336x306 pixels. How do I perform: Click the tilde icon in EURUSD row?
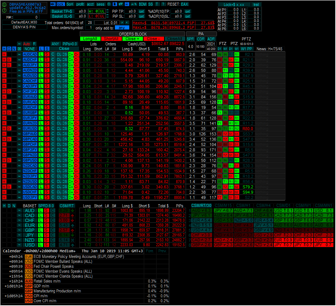[19, 129]
